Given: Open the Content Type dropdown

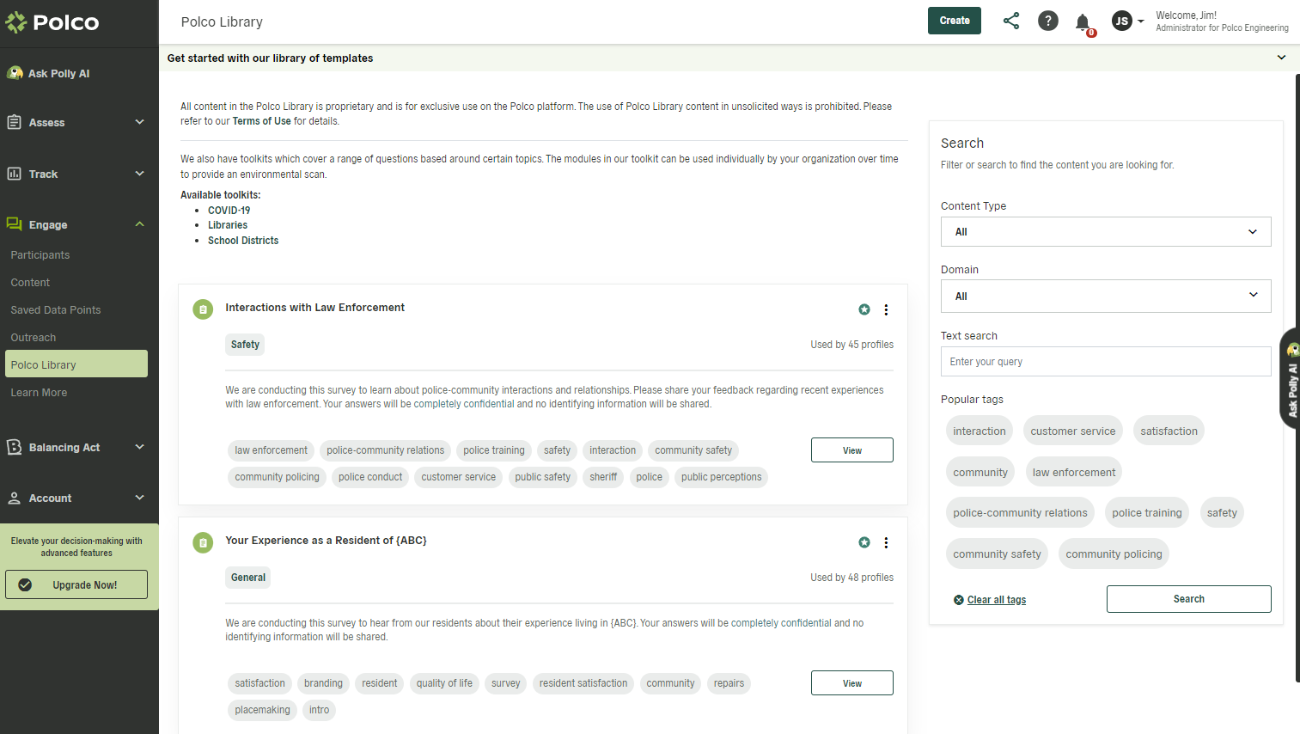Looking at the screenshot, I should click(x=1106, y=231).
